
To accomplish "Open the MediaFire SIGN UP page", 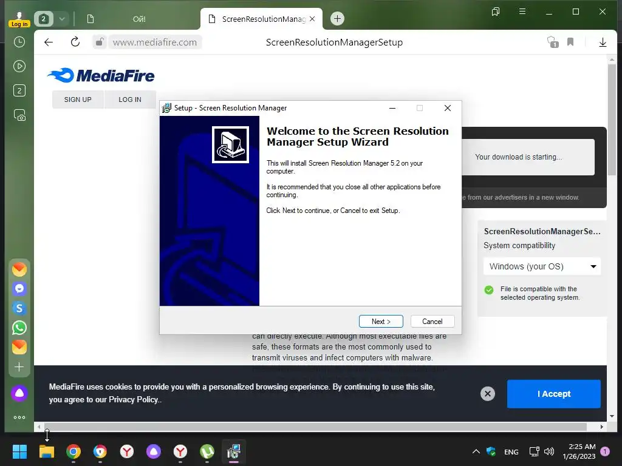I will point(78,100).
